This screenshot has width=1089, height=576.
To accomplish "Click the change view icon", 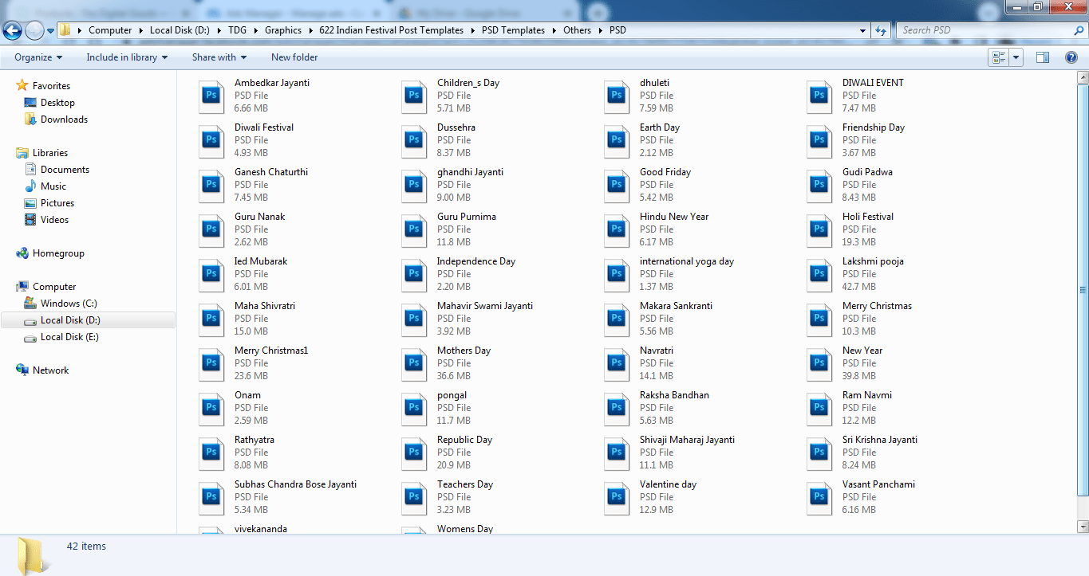I will click(x=998, y=57).
